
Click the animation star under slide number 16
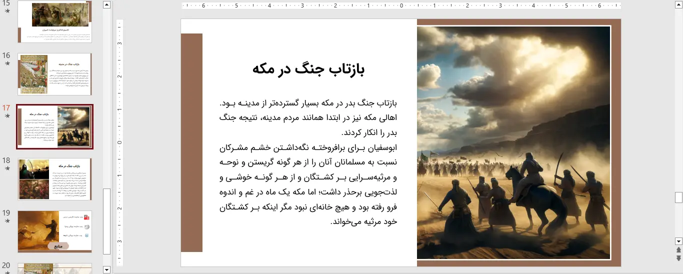coord(7,63)
